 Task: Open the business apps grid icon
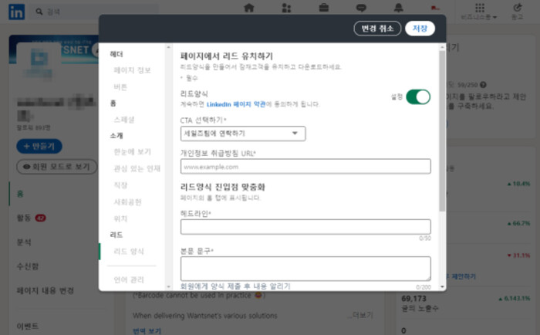pos(480,8)
